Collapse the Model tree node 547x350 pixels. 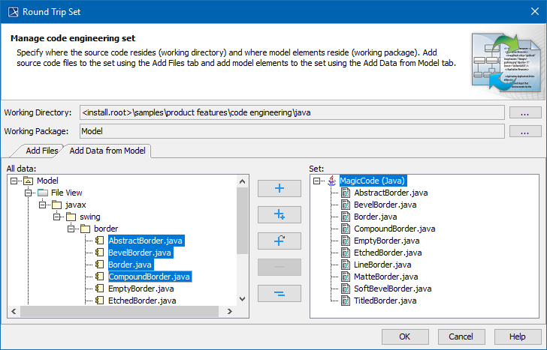(16, 181)
